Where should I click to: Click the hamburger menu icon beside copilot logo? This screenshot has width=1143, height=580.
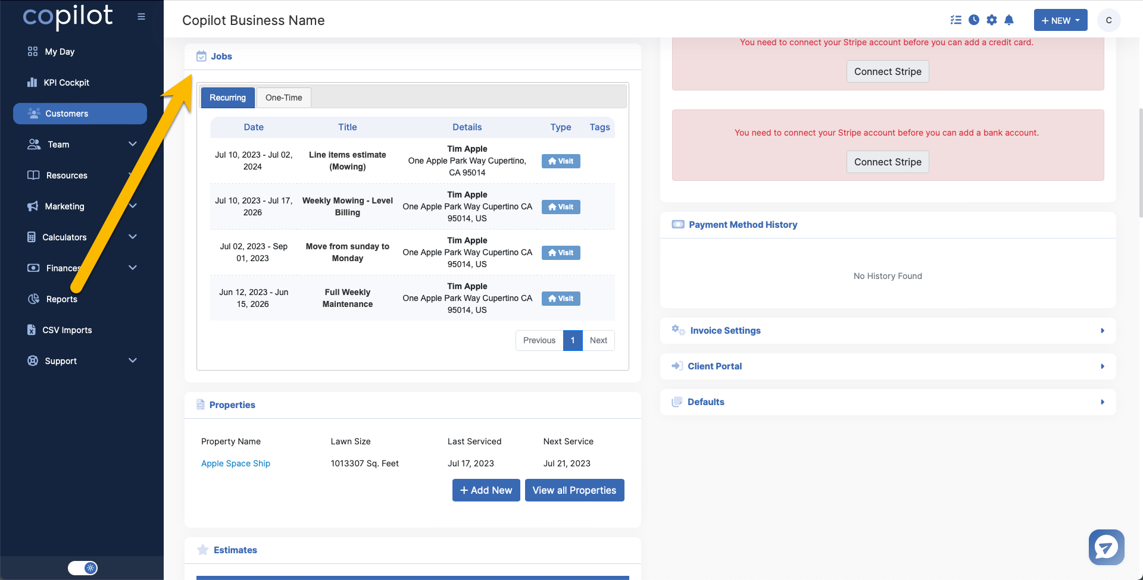[x=141, y=17]
